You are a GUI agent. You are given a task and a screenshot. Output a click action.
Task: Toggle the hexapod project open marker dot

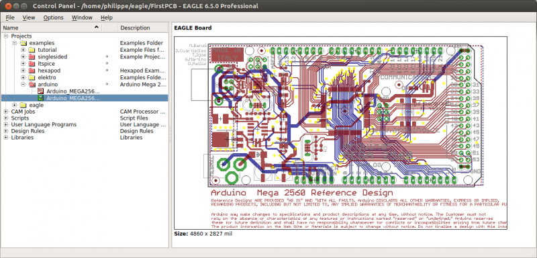[x=107, y=71]
